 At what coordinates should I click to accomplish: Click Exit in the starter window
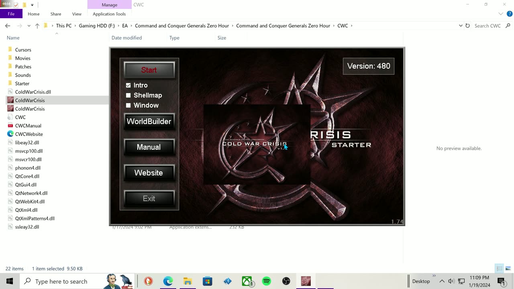[149, 199]
